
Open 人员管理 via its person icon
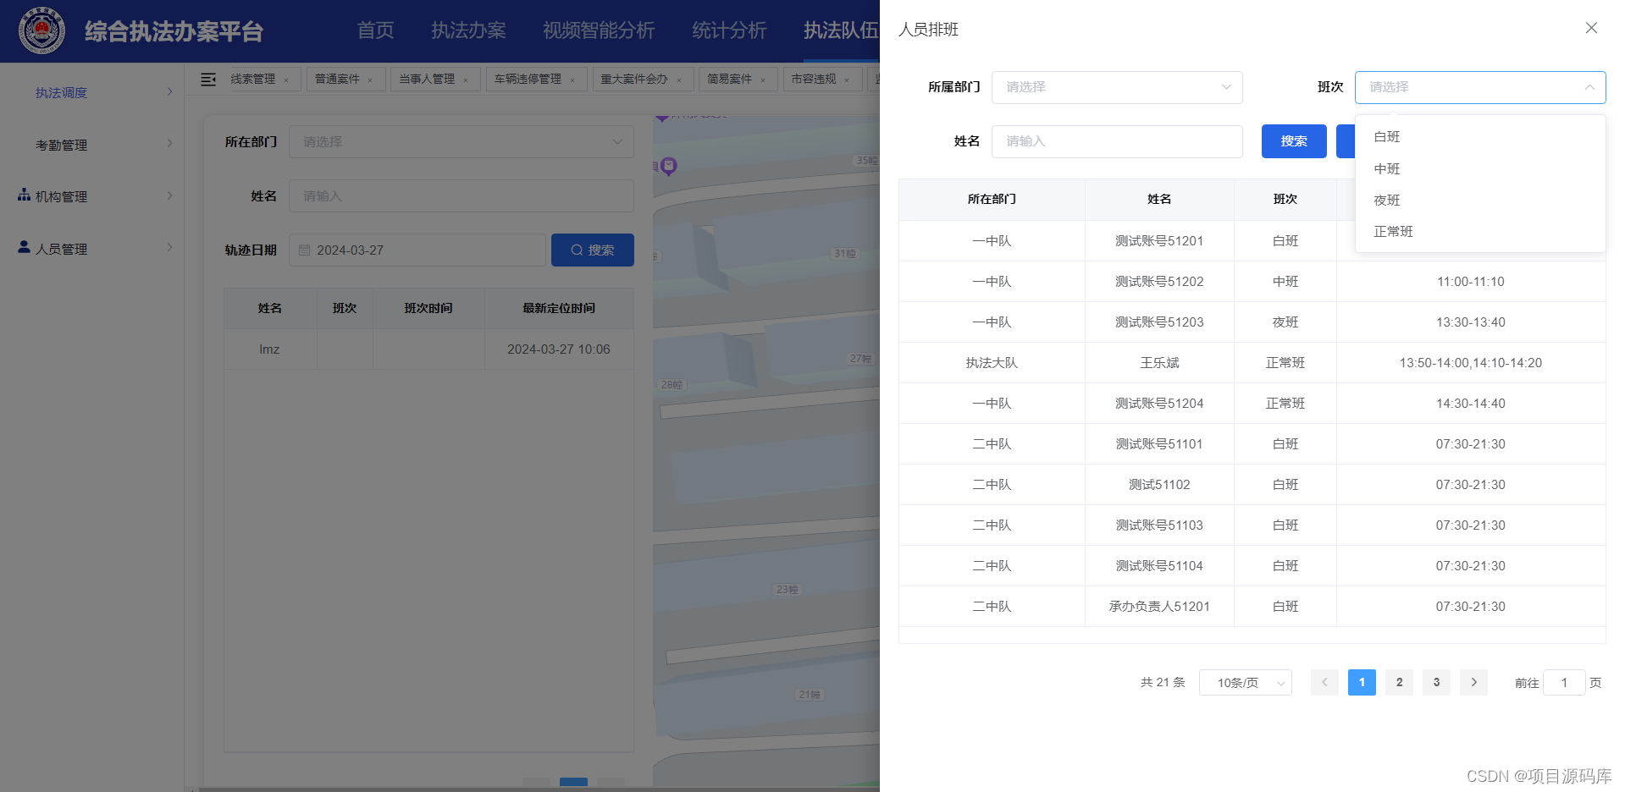[24, 247]
